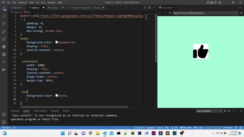This screenshot has height=137, width=244.
Task: Open notifications bell in status bar
Action: 241,127
